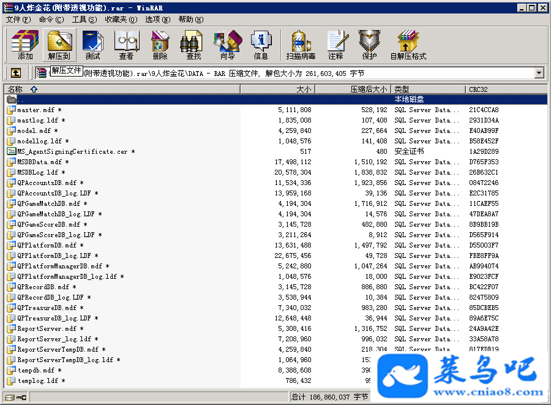Start the 向导 (Wizard) tool
The width and height of the screenshot is (551, 405).
click(x=227, y=45)
